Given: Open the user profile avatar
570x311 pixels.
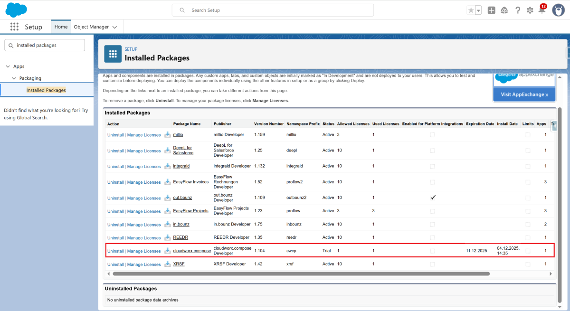Looking at the screenshot, I should (558, 10).
